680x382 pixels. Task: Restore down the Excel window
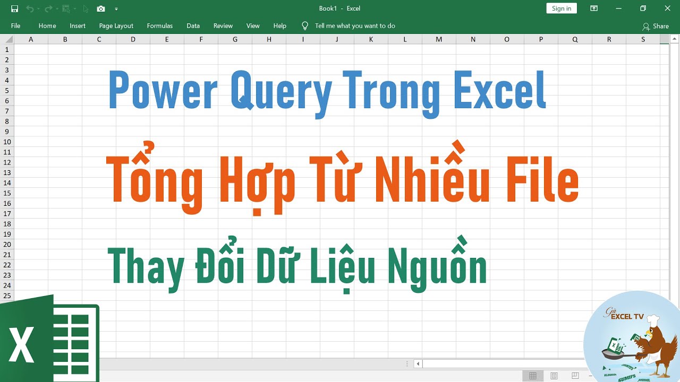point(643,8)
